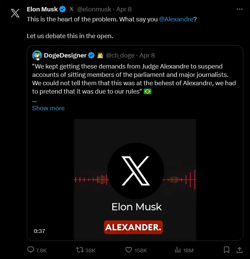The height and width of the screenshot is (259, 250).
Task: Click the 0:37 video duration label
Action: coord(39,231)
